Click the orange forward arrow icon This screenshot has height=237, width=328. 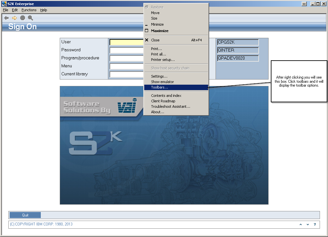14,18
